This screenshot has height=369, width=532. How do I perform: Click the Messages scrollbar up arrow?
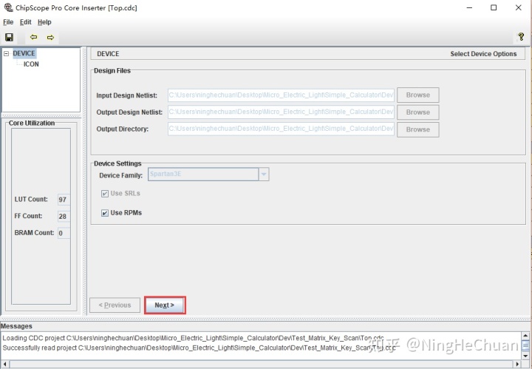525,336
